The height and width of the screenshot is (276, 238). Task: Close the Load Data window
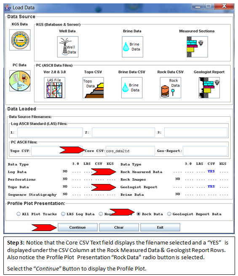(x=224, y=6)
